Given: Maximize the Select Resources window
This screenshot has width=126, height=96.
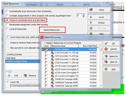Looking at the screenshot, I should pos(110,36).
